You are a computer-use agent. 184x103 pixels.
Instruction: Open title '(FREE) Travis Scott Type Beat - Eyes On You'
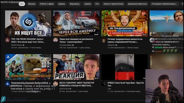click(126, 84)
